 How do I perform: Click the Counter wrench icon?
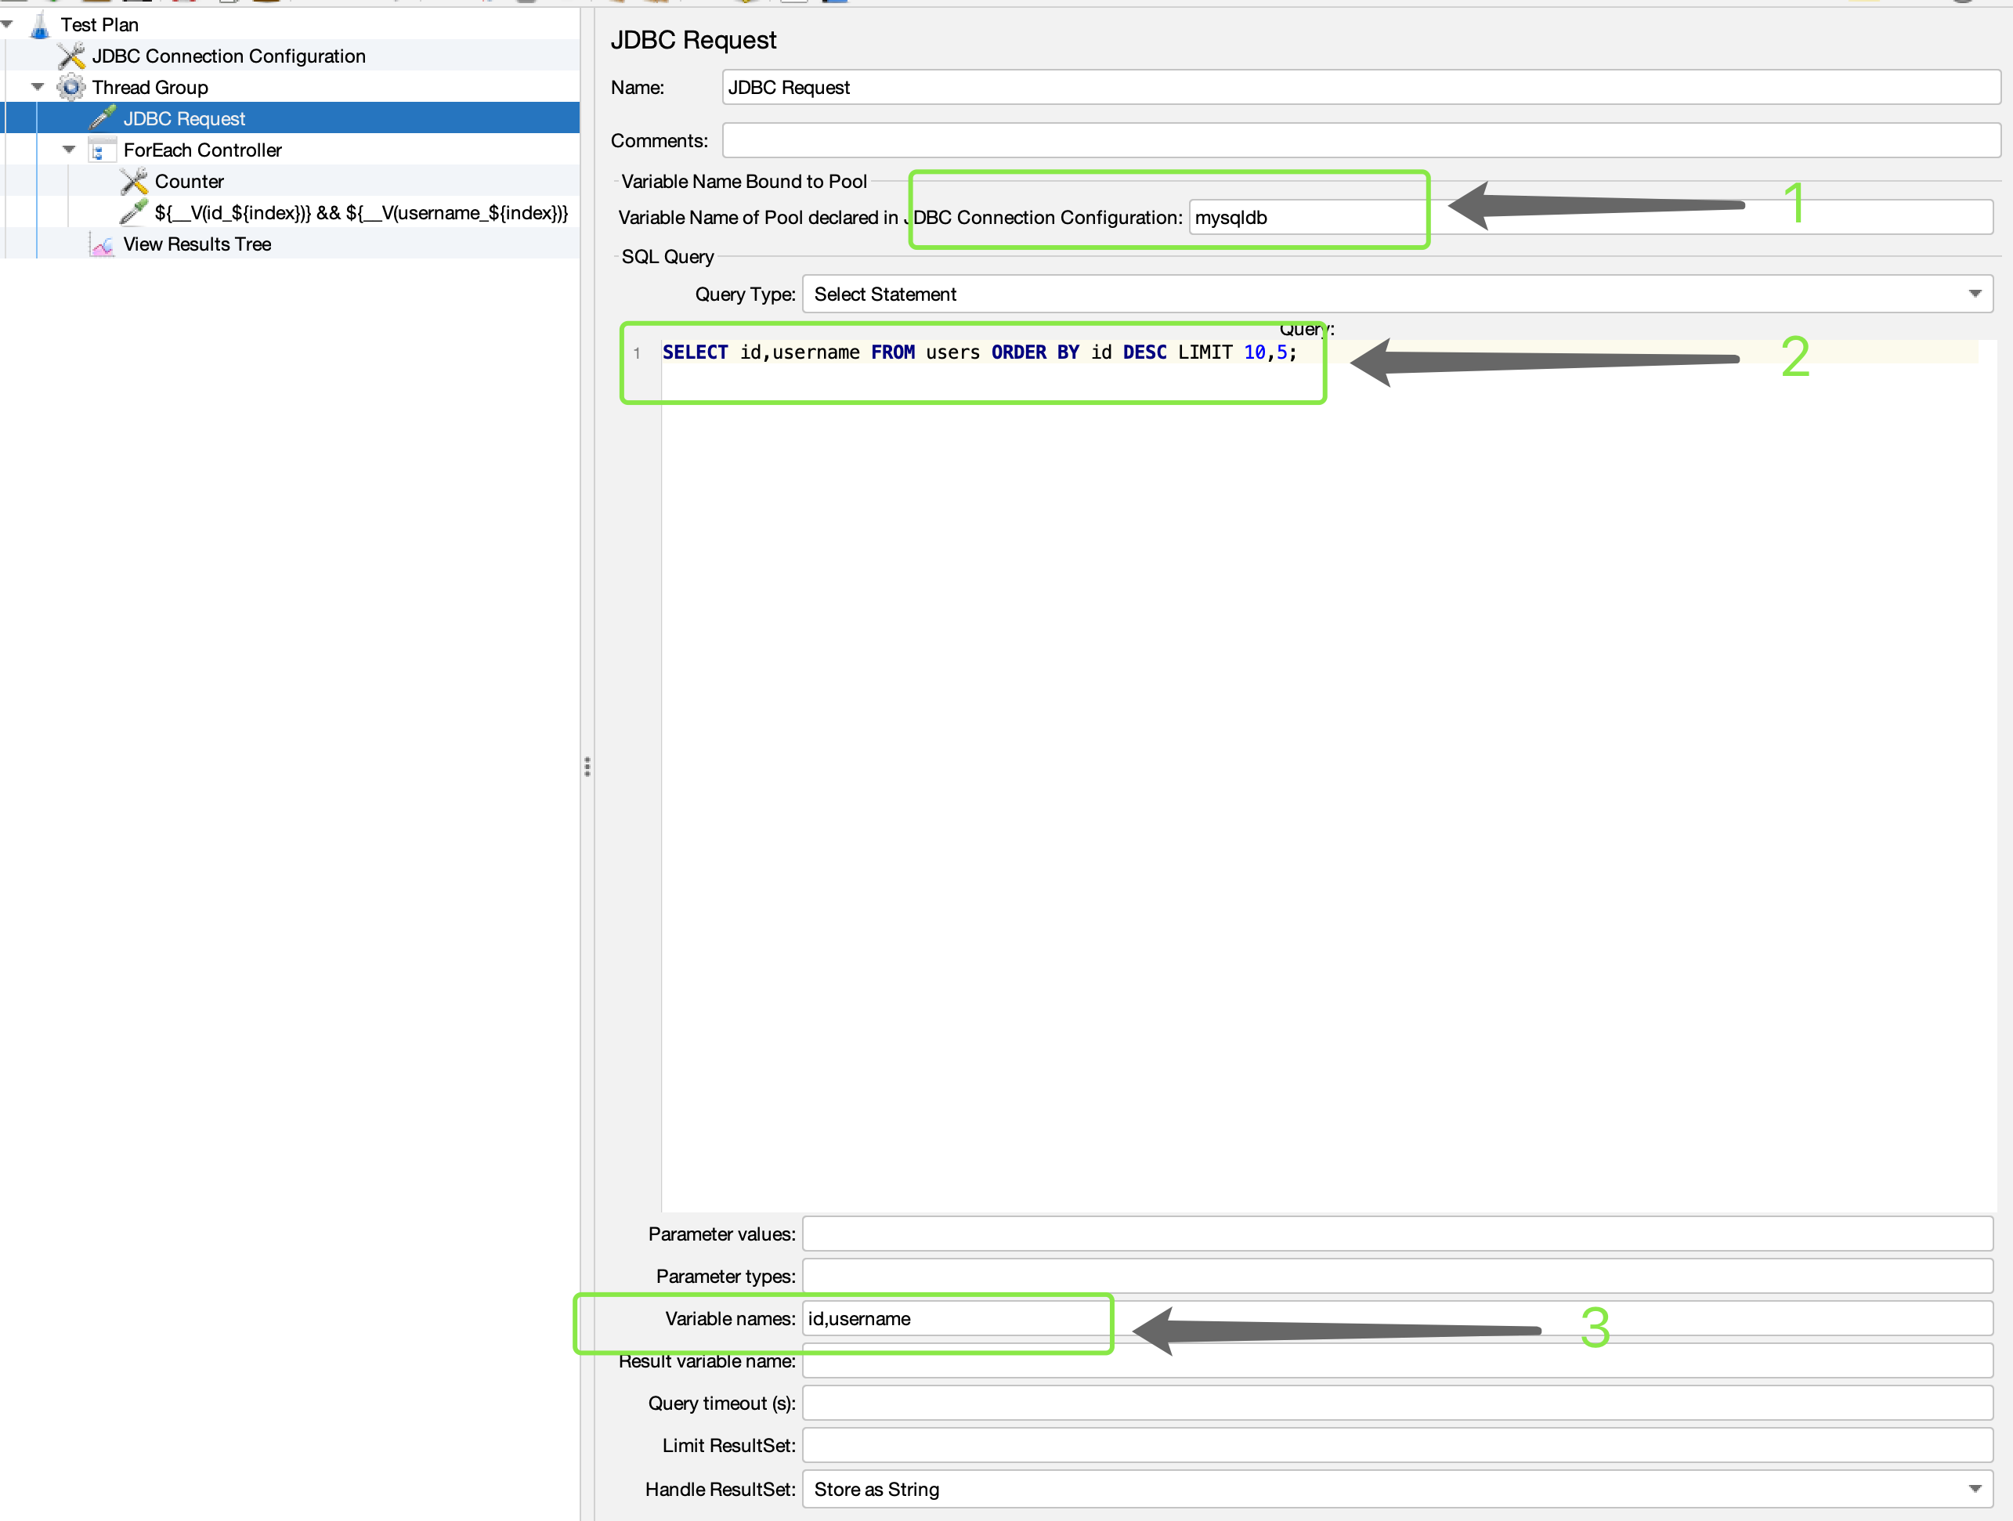tap(134, 181)
